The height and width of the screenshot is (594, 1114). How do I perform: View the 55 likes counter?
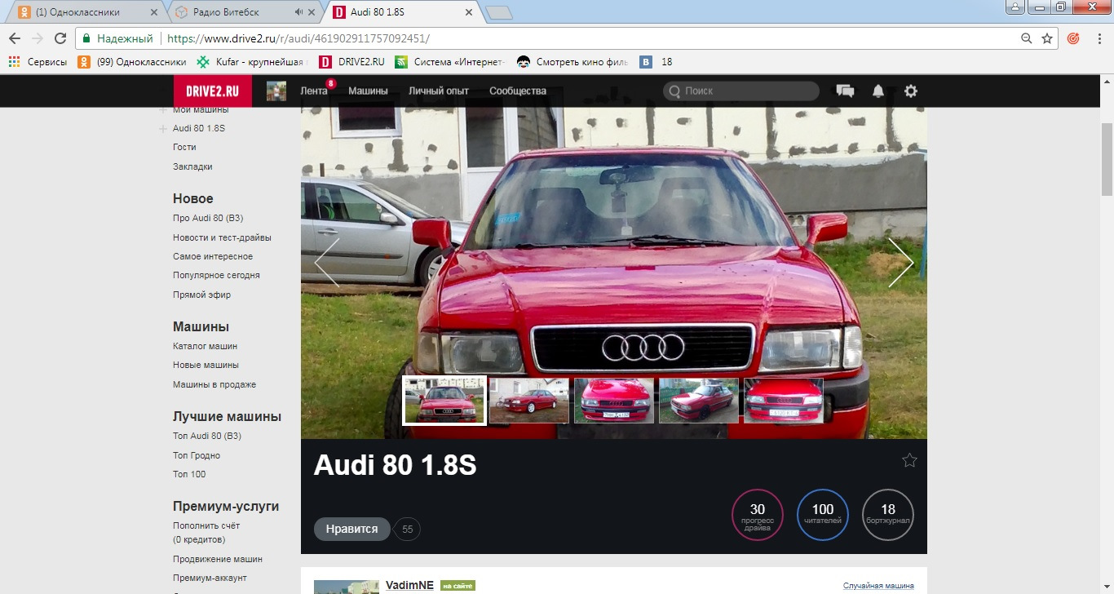tap(408, 530)
